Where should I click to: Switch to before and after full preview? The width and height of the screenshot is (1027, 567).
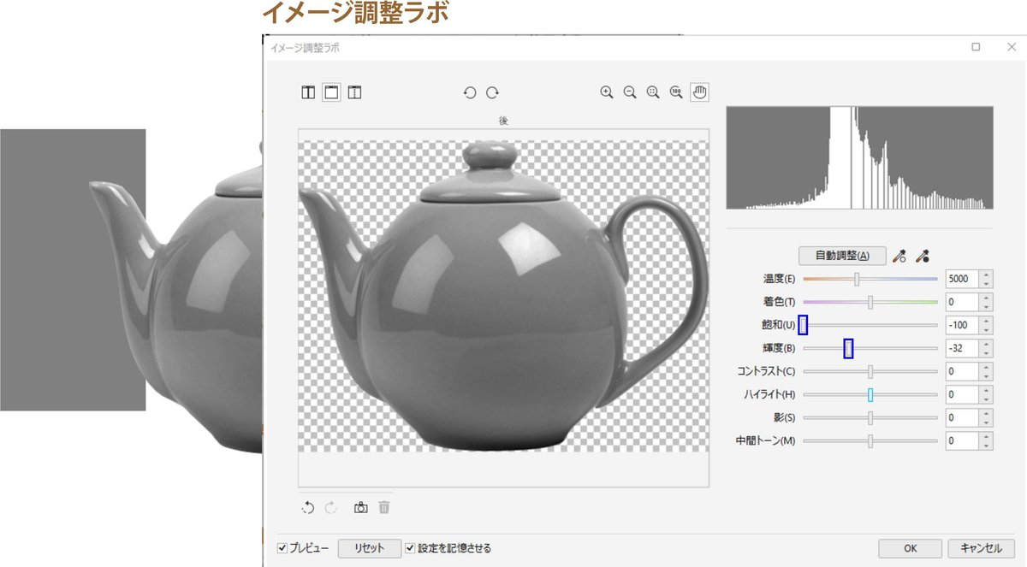308,92
